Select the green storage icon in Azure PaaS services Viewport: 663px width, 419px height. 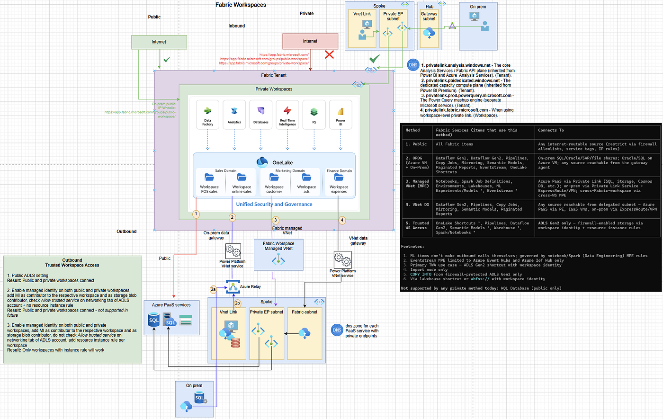tap(186, 320)
